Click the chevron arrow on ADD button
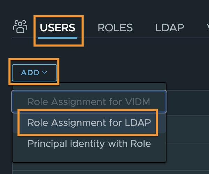Screen dimensions: 209x174 coord(45,72)
